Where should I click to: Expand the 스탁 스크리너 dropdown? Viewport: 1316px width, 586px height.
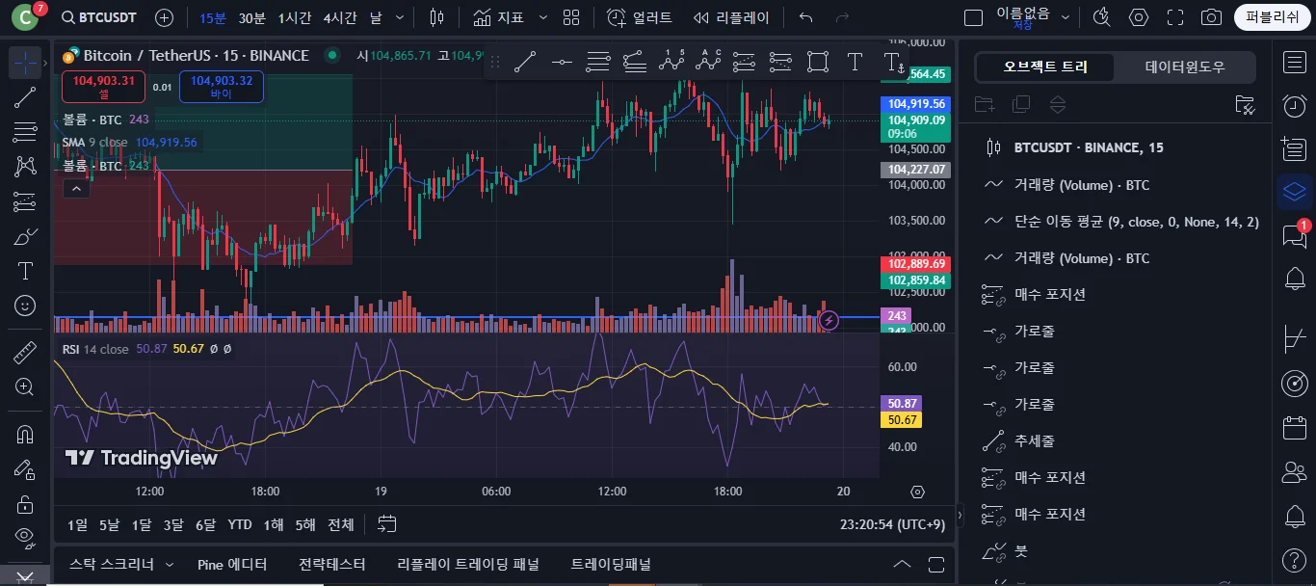(170, 565)
